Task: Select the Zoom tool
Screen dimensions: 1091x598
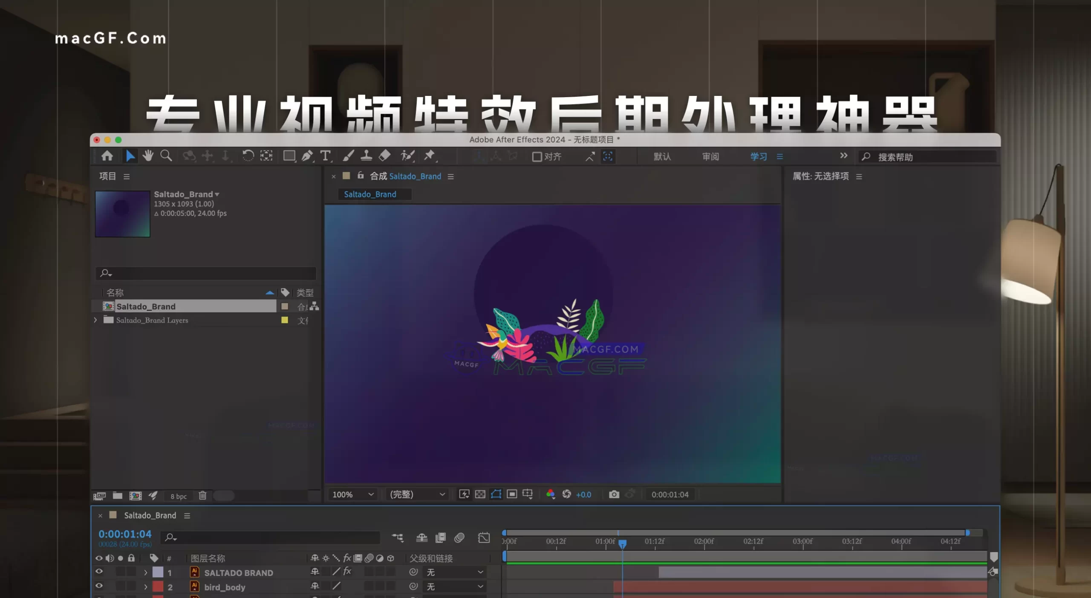Action: [166, 156]
